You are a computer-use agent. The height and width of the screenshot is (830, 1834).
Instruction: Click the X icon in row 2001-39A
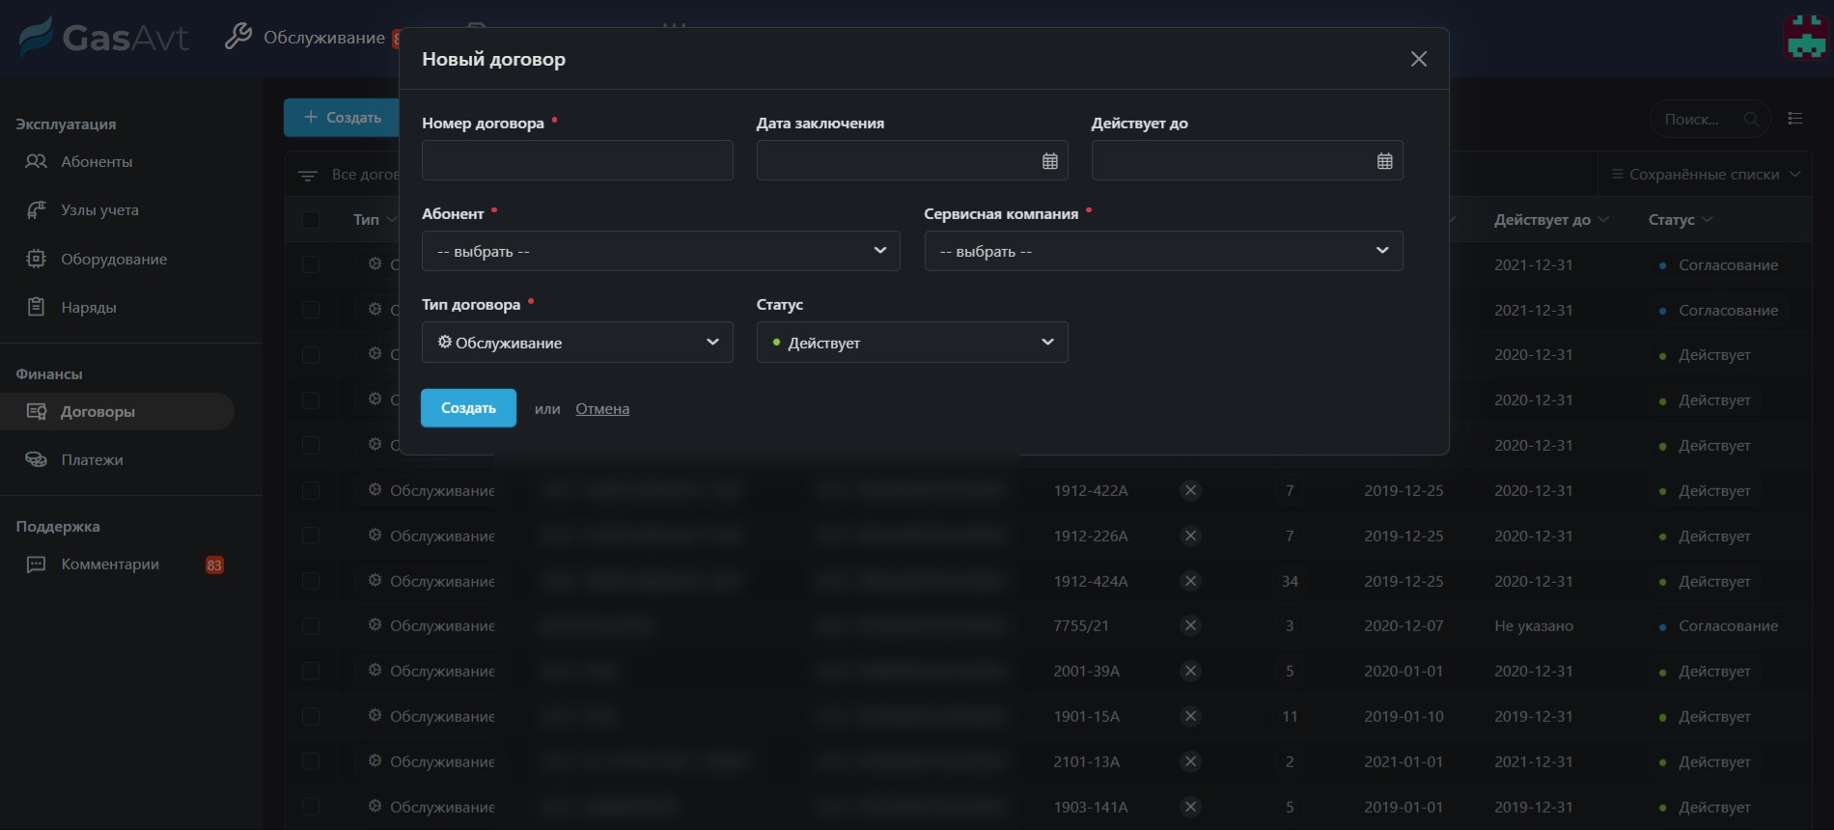click(1191, 671)
